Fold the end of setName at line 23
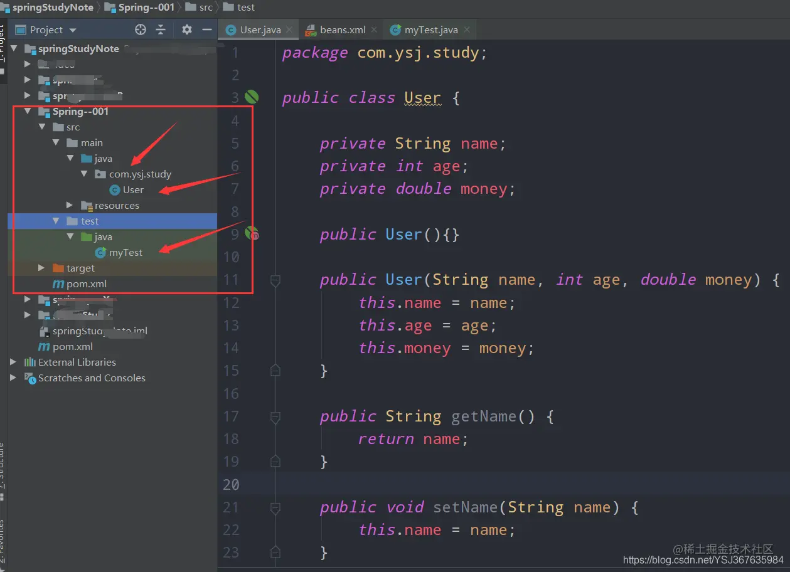The height and width of the screenshot is (572, 790). 275,553
